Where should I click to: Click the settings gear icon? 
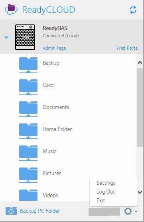click(x=128, y=211)
